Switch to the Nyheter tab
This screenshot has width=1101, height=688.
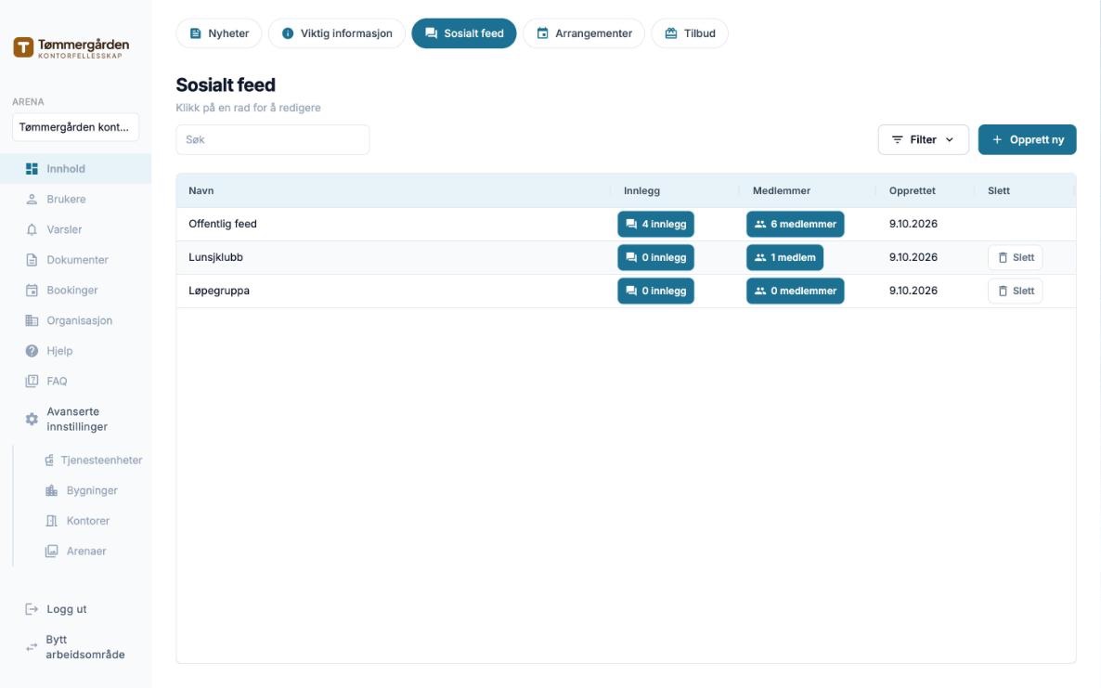(218, 33)
